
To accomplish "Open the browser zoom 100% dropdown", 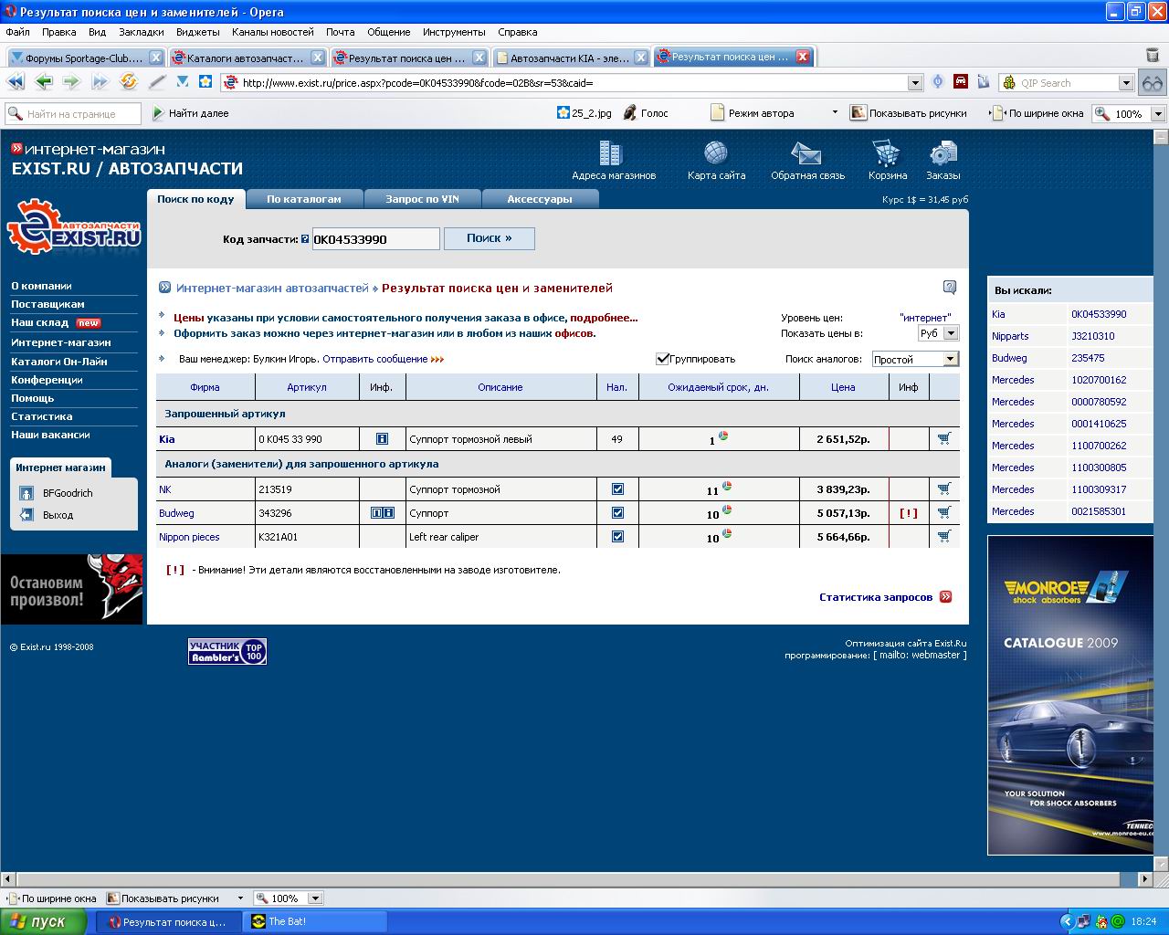I will [x=1157, y=114].
